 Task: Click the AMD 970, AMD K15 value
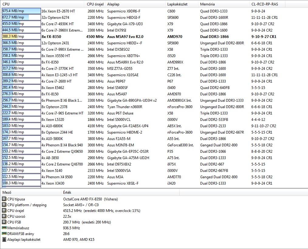(79, 239)
